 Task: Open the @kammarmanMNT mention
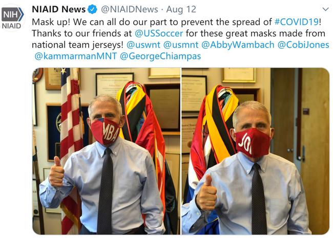point(76,56)
